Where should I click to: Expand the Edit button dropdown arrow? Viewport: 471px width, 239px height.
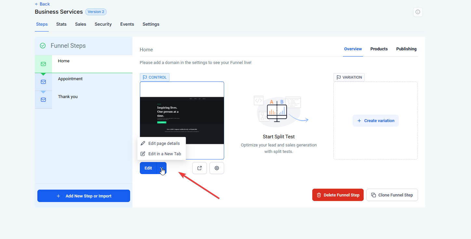coord(162,168)
